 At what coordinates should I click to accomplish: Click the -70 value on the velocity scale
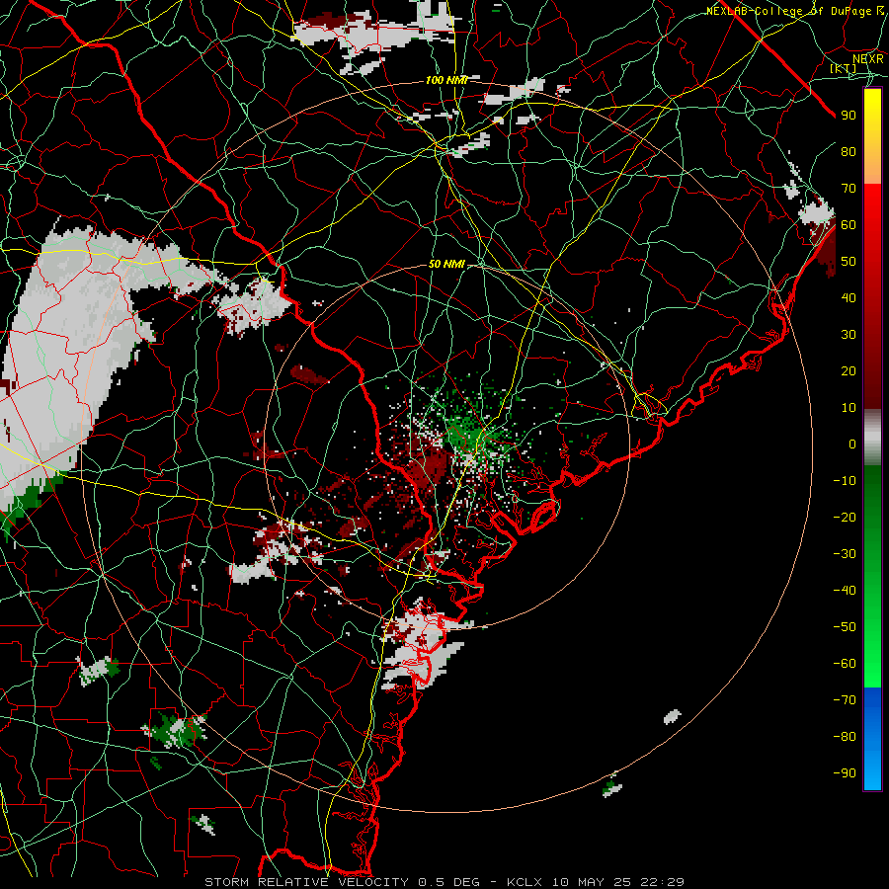845,700
